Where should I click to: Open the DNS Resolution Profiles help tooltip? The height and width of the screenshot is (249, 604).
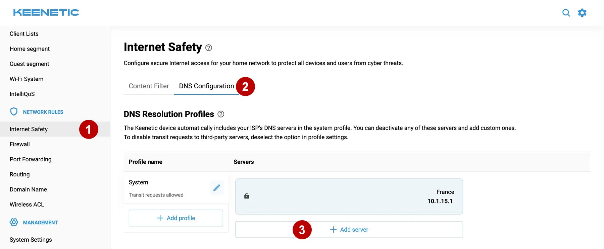pyautogui.click(x=221, y=114)
